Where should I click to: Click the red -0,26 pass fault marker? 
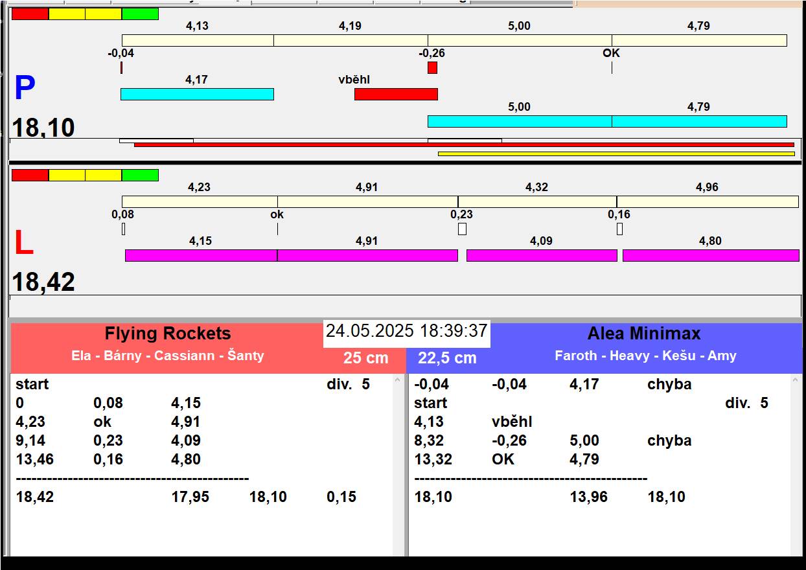tap(432, 67)
